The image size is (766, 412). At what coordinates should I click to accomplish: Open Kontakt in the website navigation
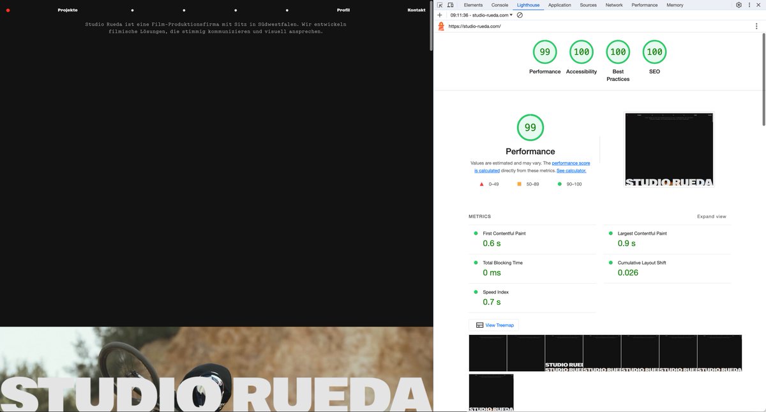(416, 10)
